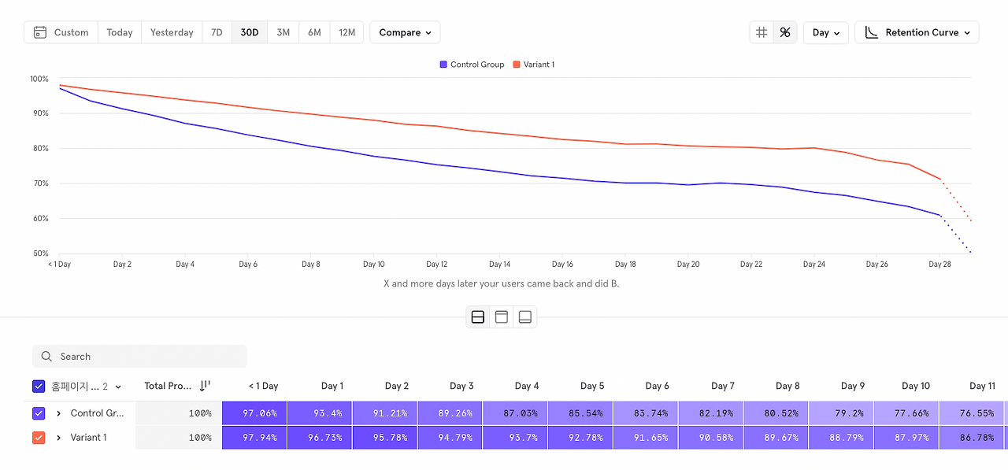Click the Search input field
The width and height of the screenshot is (1008, 470).
[139, 356]
